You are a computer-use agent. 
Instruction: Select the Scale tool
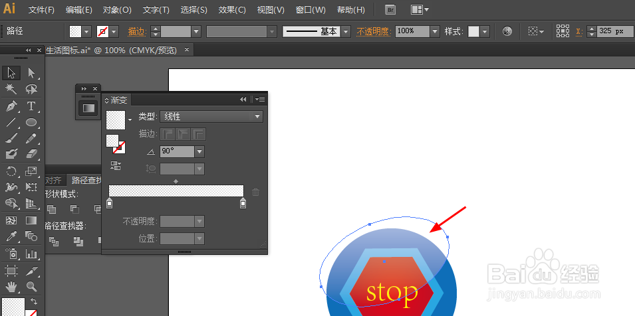tap(31, 171)
